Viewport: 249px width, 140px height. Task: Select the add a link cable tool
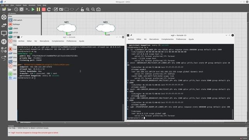click(x=4, y=58)
